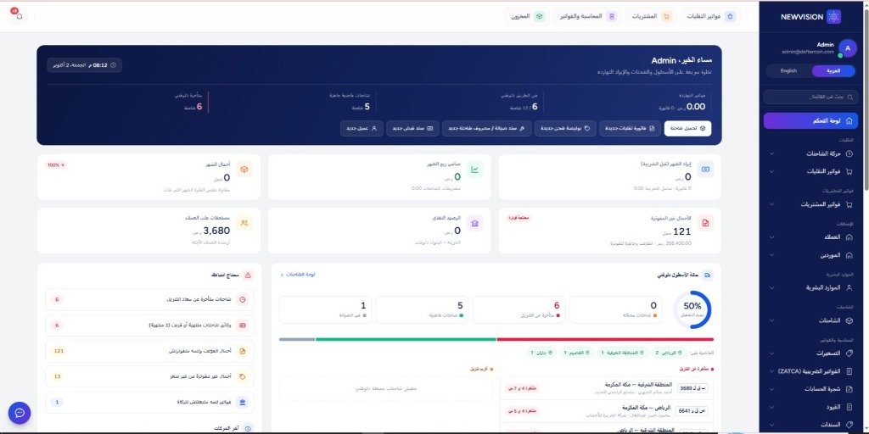Click the truck plate 3689 row
Viewport: 869px width, 434px height.
click(607, 388)
